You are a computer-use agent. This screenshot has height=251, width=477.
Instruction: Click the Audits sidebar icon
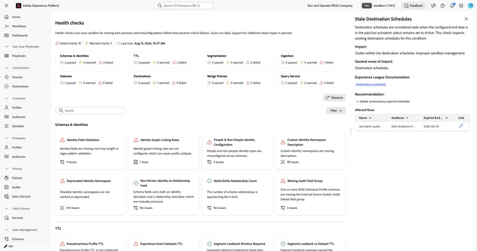[6, 187]
